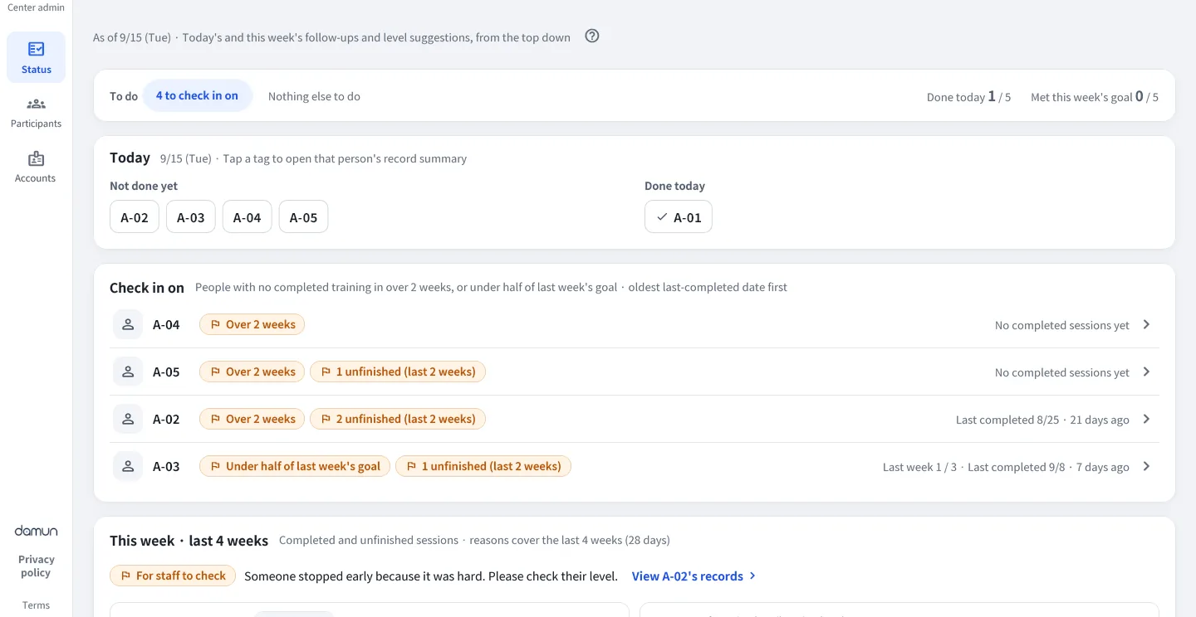
Task: Open the Accounts section
Action: click(x=36, y=167)
